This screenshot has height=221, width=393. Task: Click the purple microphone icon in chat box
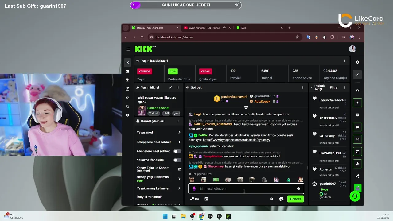[194, 188]
